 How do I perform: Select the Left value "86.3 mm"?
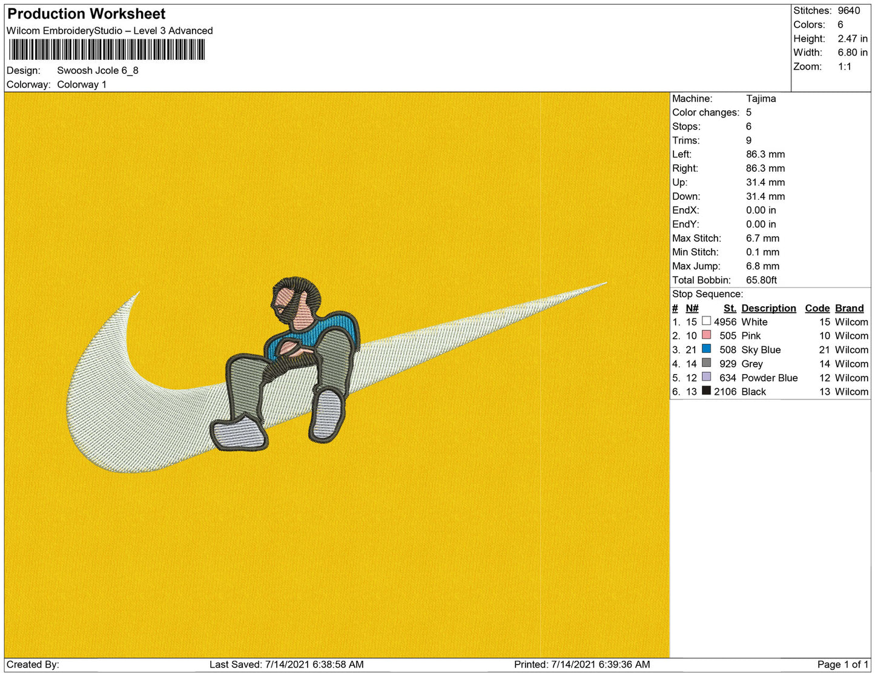(765, 154)
